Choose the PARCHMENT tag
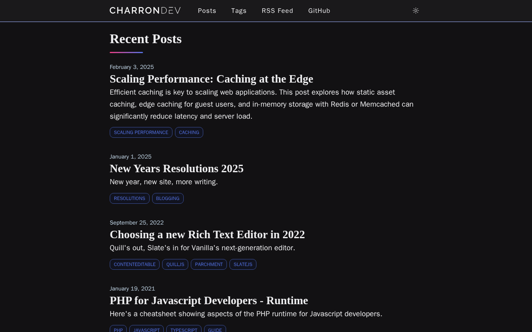The image size is (532, 332). coord(209,264)
